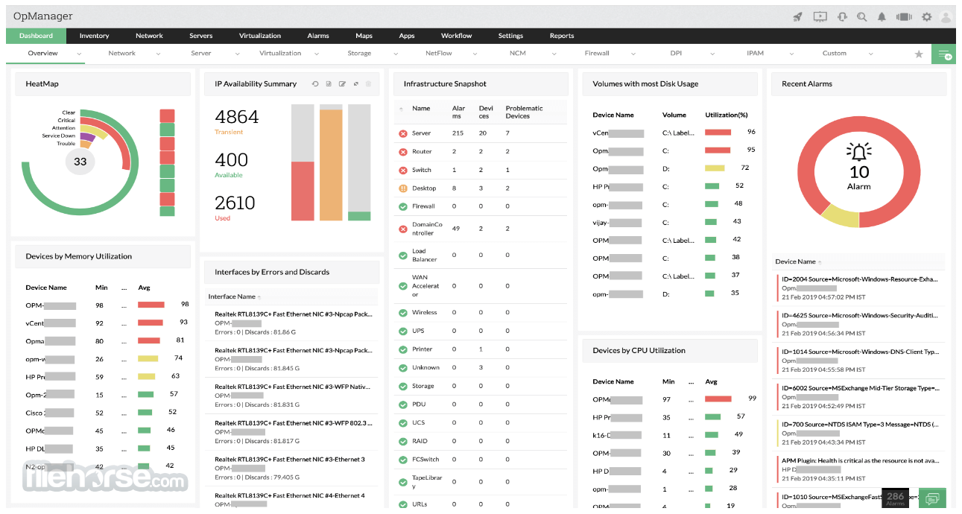Click the Problematic Devices column header
The width and height of the screenshot is (962, 514).
click(x=524, y=112)
